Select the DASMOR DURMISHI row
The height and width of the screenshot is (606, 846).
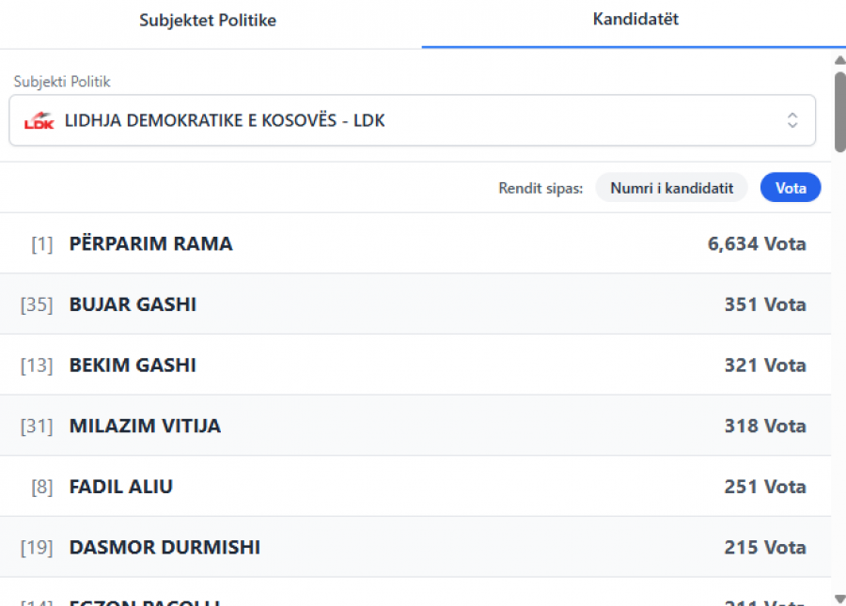[x=164, y=547]
